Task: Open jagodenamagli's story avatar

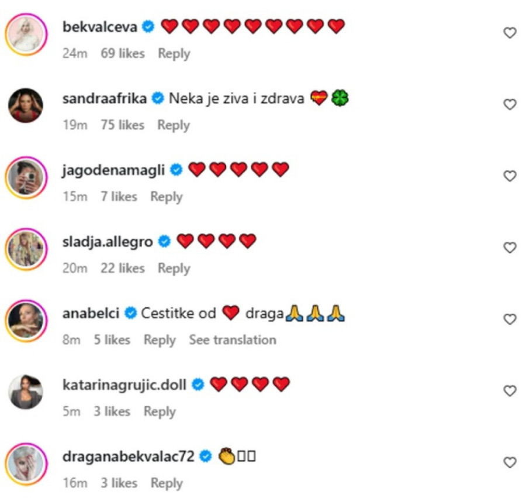Action: pos(26,177)
